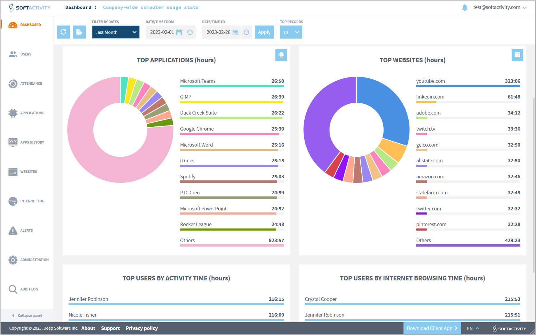Click the Top Applications chip icon

tap(281, 55)
